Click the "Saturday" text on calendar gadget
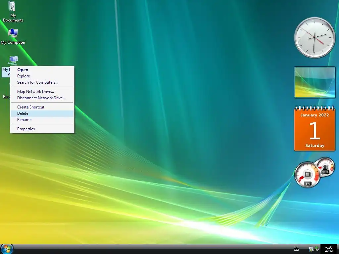339x254 pixels. click(315, 146)
